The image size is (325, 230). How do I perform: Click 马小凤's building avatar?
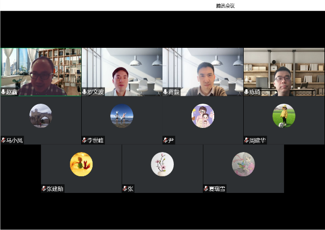coord(41,116)
